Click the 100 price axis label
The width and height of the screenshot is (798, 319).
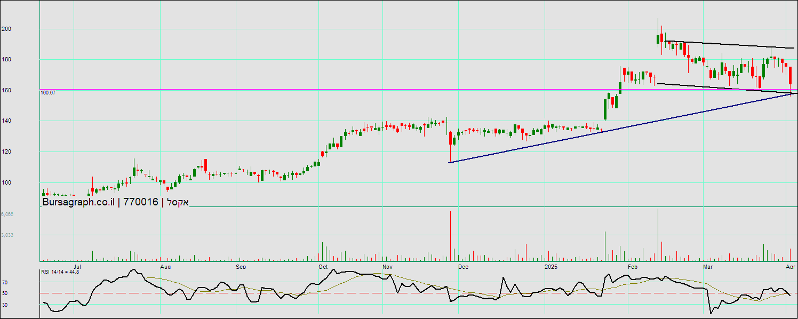(6, 183)
